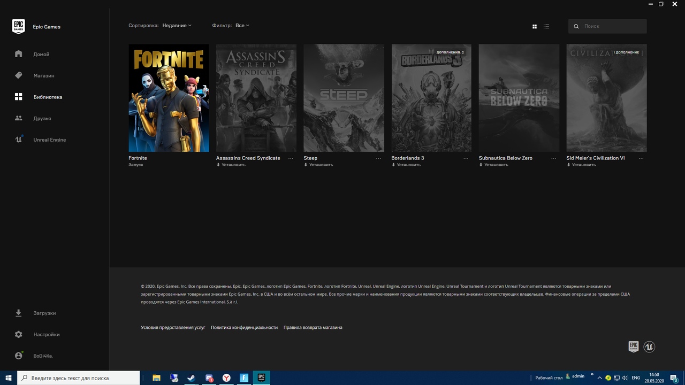Select the Borderlands 3 cover

click(x=431, y=98)
